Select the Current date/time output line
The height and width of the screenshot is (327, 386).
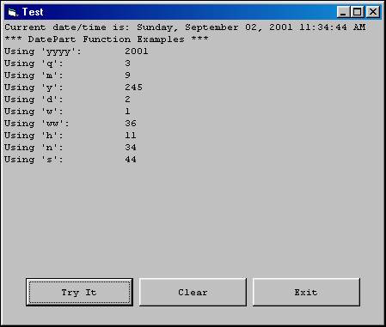tap(185, 27)
